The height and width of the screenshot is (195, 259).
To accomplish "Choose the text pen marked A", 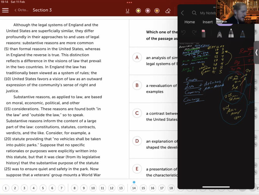I will [x=219, y=34].
